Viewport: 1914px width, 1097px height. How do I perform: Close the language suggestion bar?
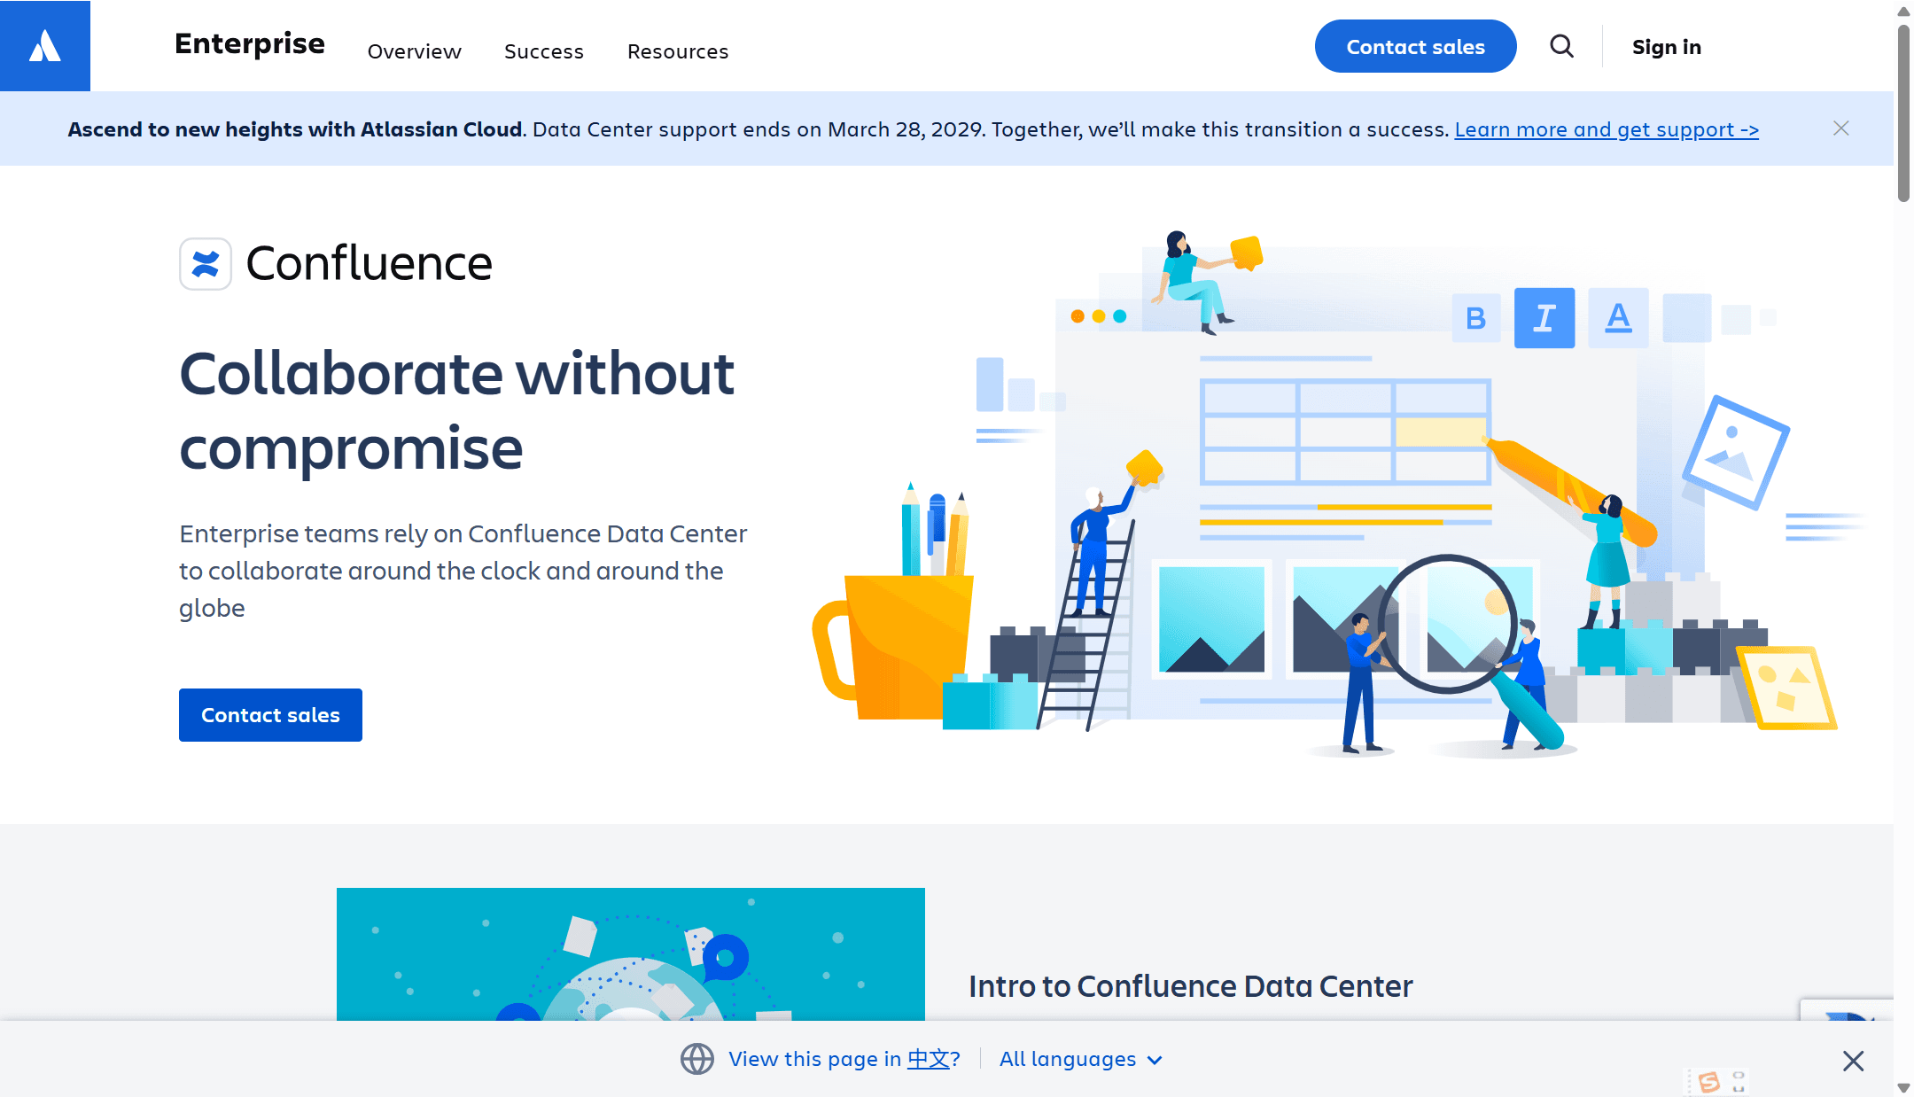1853,1061
